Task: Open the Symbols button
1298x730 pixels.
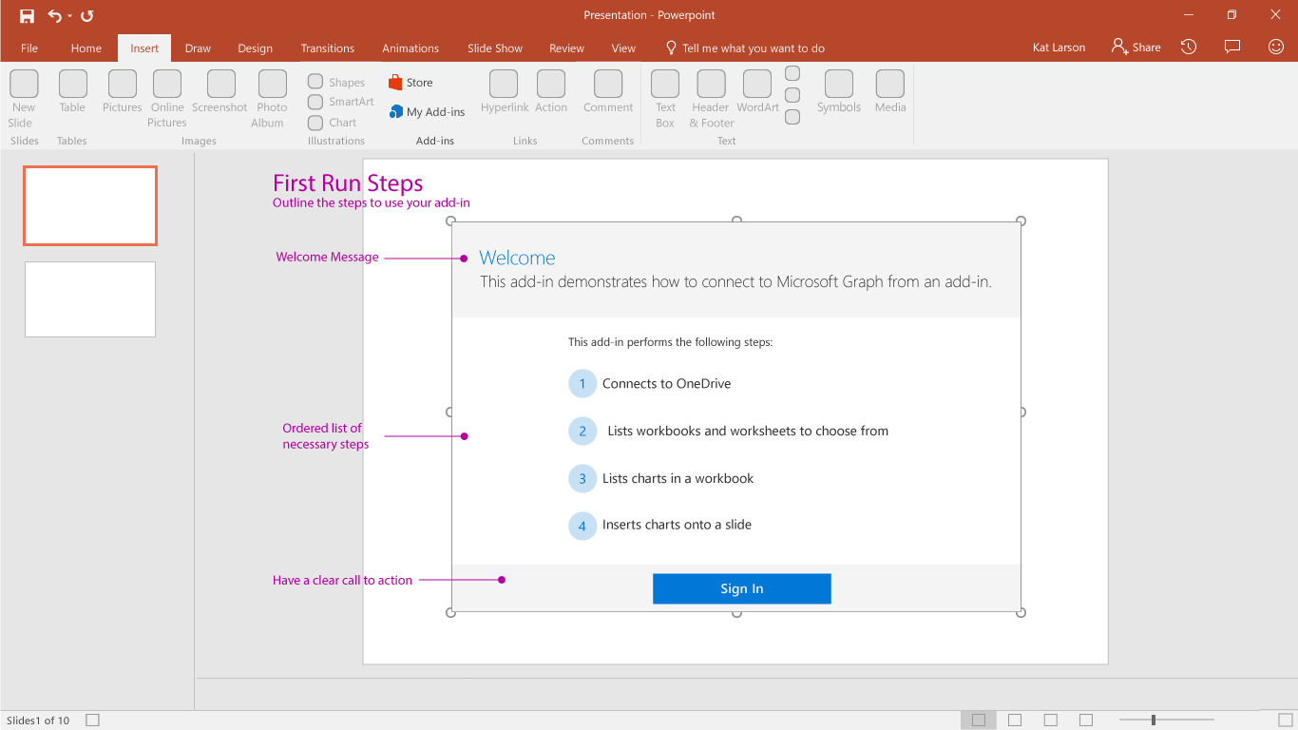Action: [839, 92]
